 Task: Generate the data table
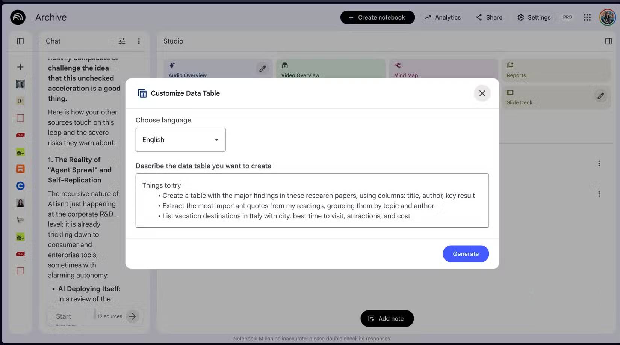[466, 254]
